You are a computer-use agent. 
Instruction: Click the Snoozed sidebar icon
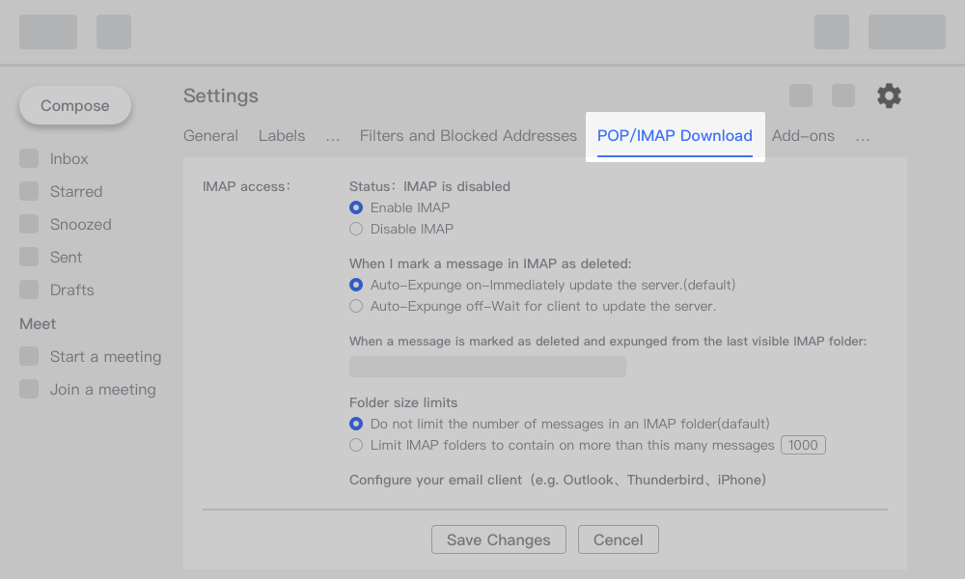pos(29,225)
